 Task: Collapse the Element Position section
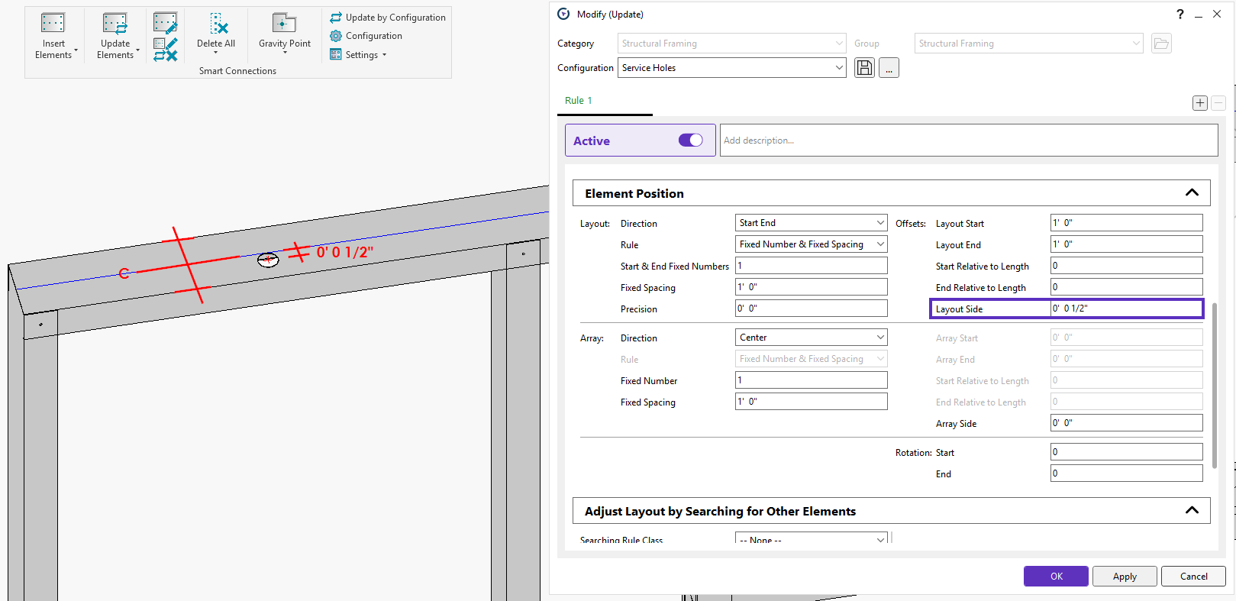click(x=1191, y=193)
